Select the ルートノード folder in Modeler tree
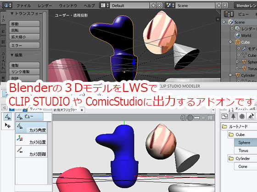 pos(239,127)
